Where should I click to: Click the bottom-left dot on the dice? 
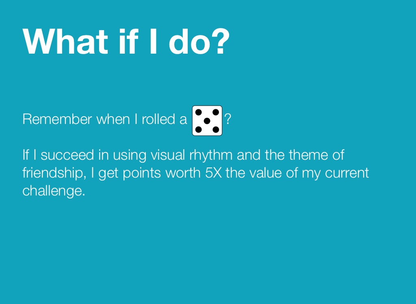point(199,130)
